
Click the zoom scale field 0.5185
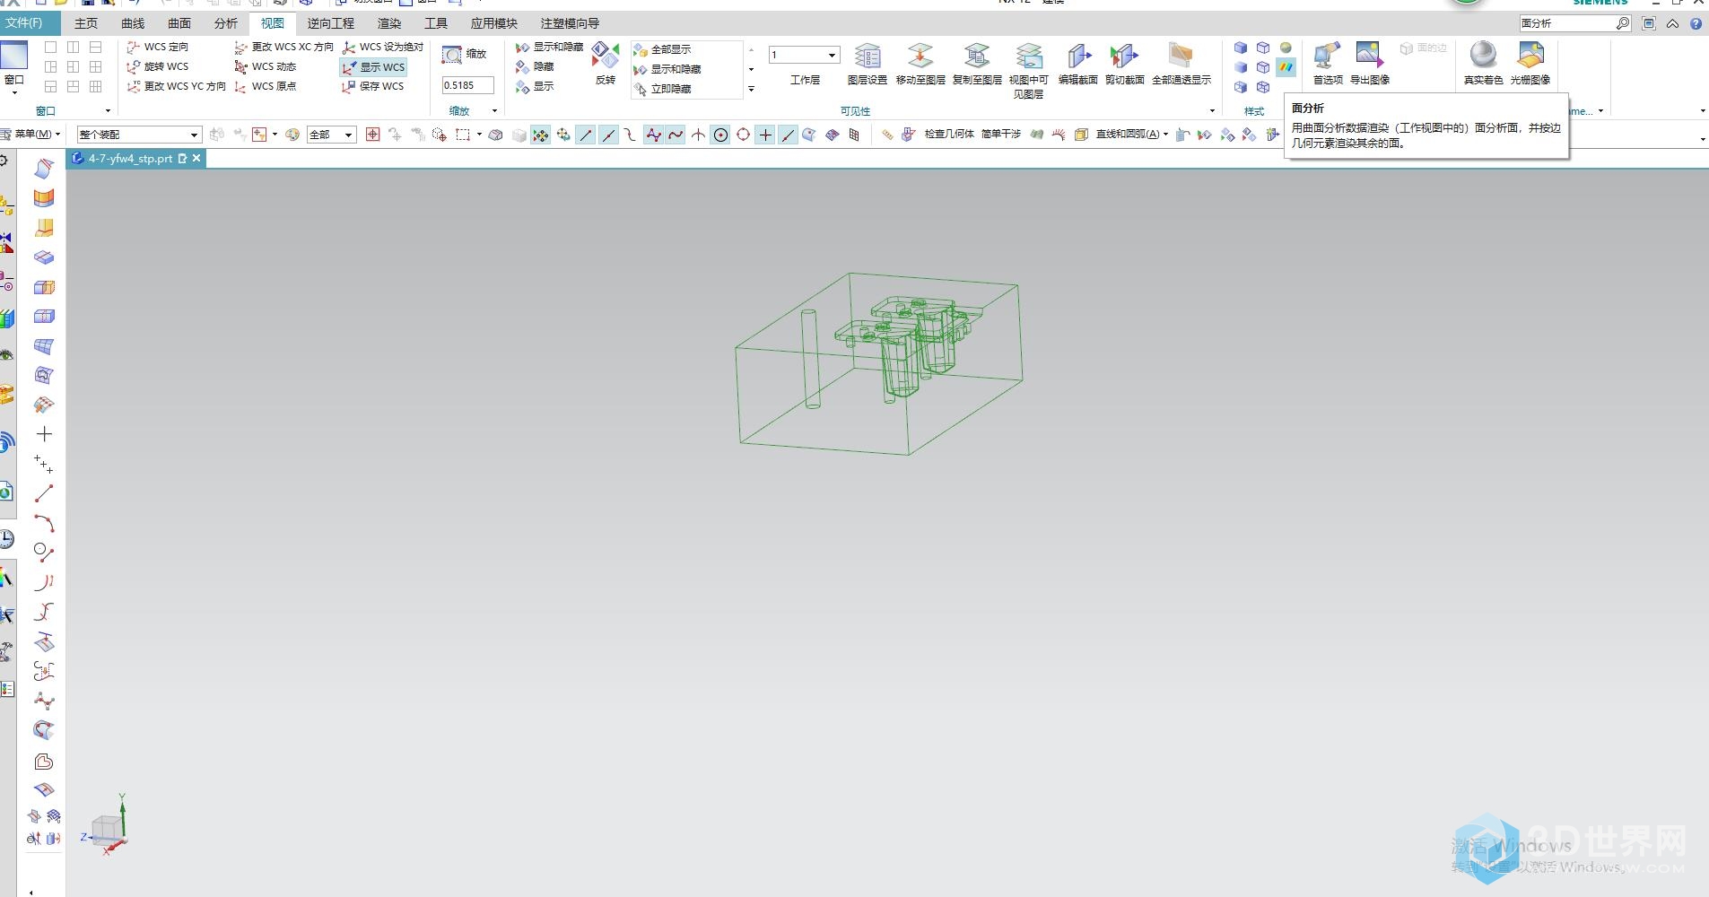[x=467, y=85]
